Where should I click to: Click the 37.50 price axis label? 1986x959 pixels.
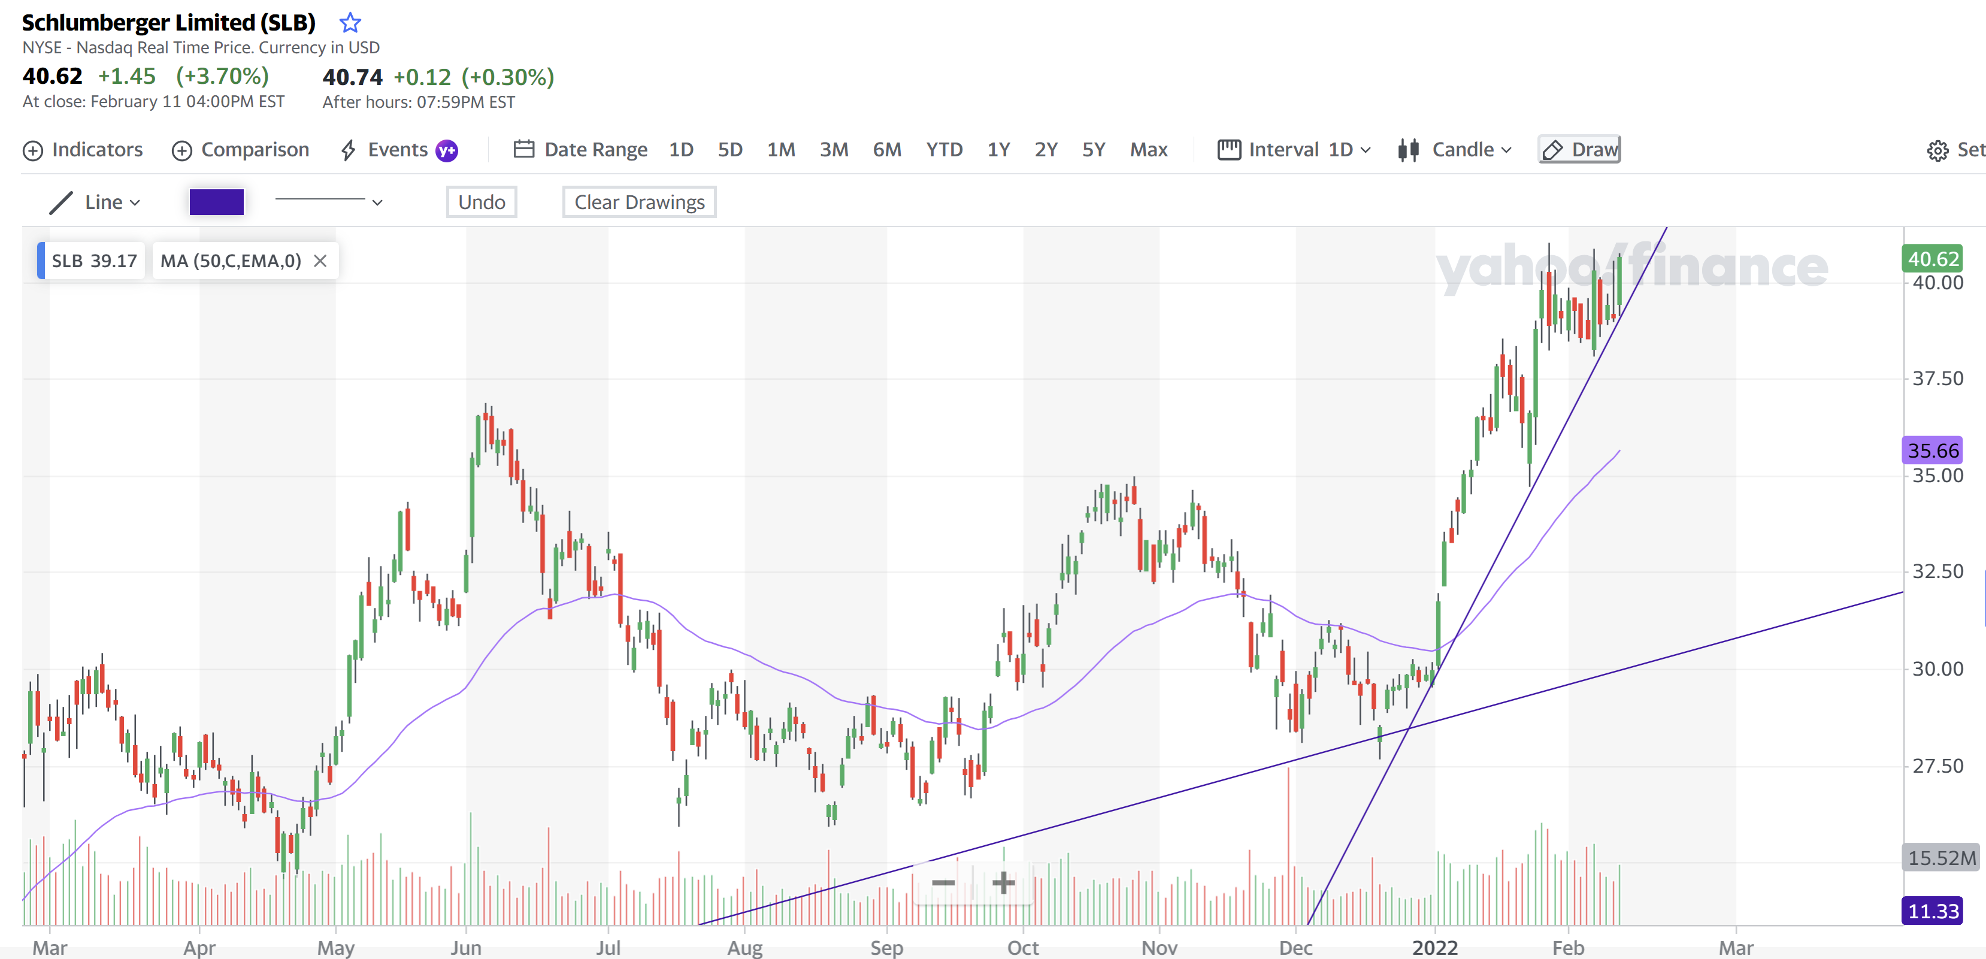[x=1937, y=379]
